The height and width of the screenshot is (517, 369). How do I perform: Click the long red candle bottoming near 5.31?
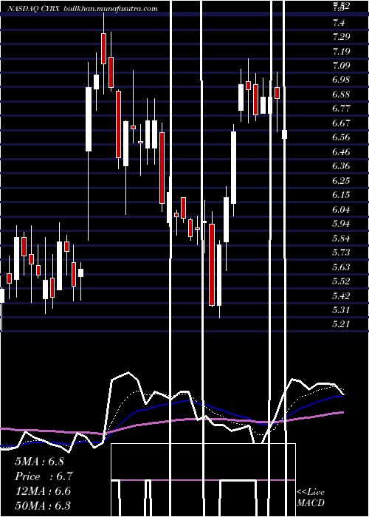[212, 264]
